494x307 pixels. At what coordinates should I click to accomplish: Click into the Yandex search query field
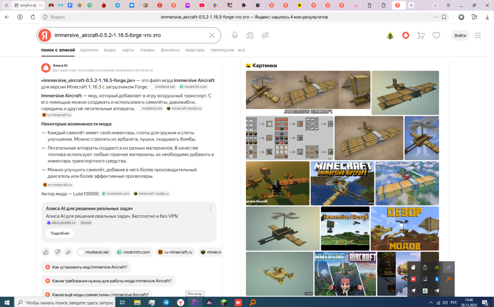129,35
